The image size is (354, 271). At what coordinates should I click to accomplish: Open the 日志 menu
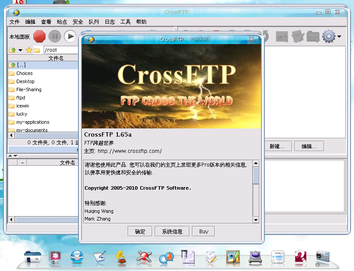point(110,22)
